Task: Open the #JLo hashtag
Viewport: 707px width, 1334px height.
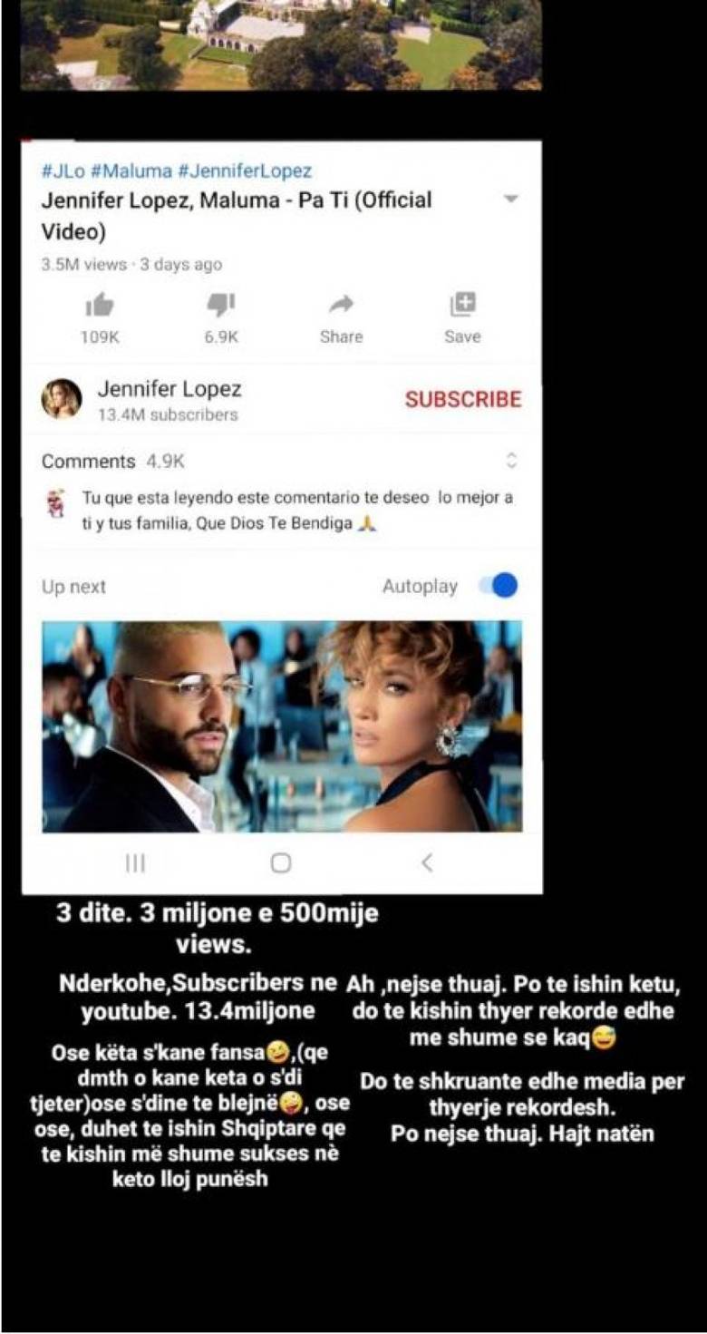Action: [x=63, y=170]
